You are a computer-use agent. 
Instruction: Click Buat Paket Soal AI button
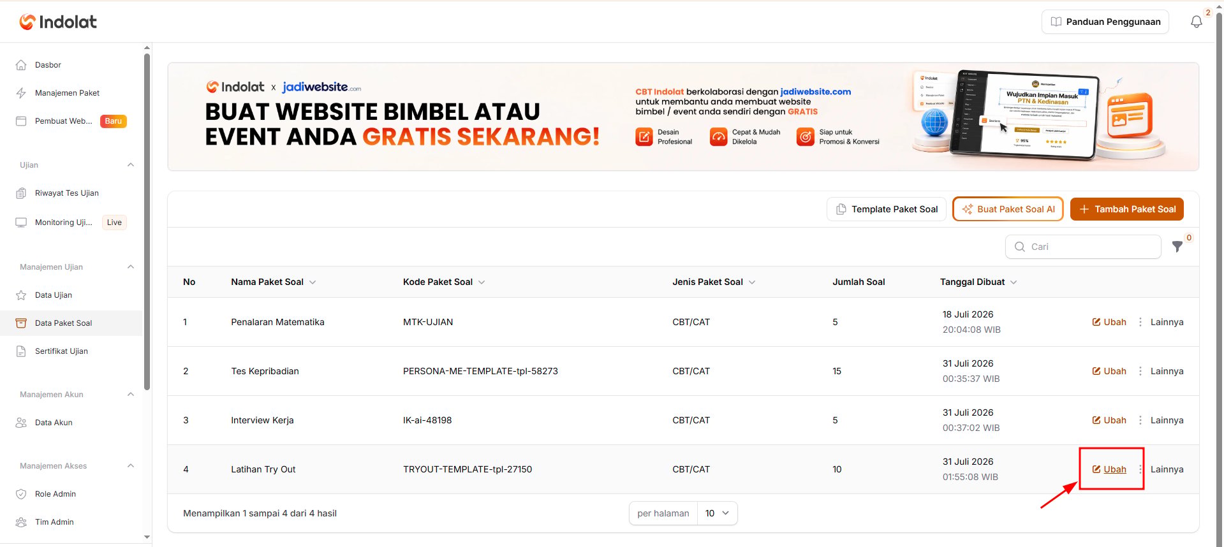point(1008,209)
